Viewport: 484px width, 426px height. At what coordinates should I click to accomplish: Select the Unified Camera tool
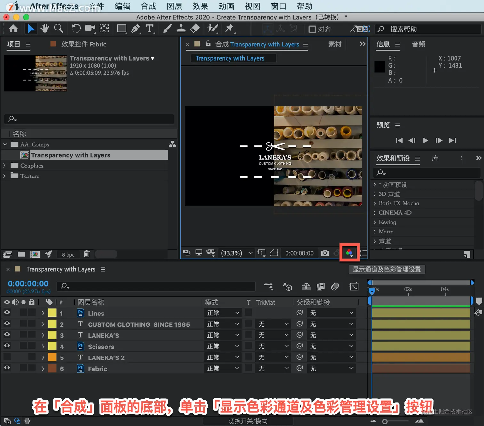pos(90,29)
